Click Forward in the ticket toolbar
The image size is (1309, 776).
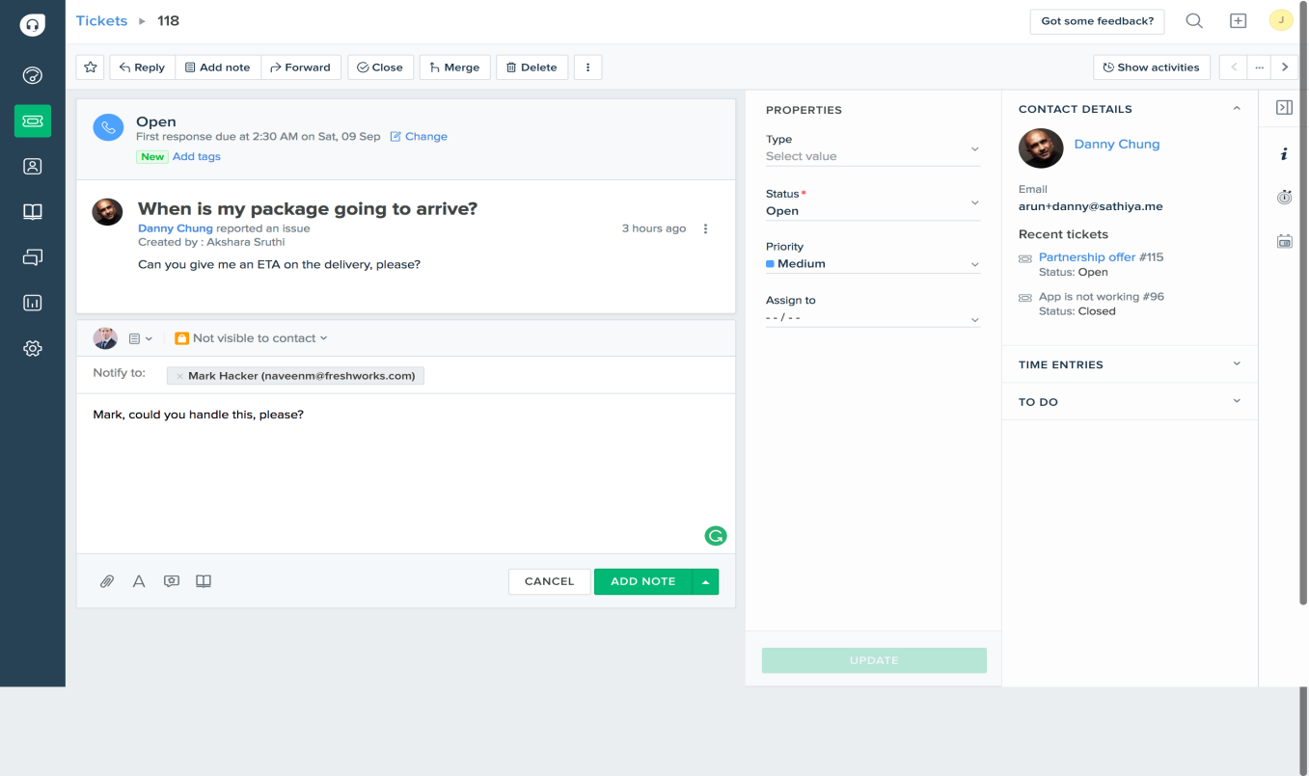click(x=300, y=67)
